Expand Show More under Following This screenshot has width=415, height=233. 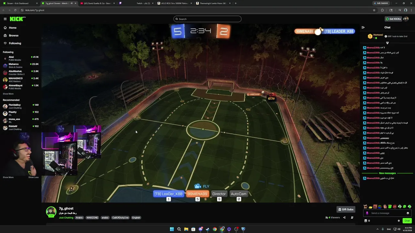click(8, 94)
